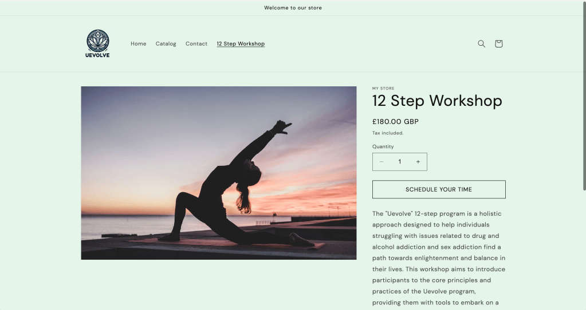The width and height of the screenshot is (586, 310).
Task: Open the Catalog menu link
Action: point(166,43)
